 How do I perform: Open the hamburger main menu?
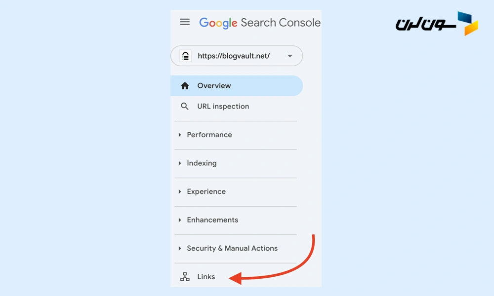[x=185, y=22]
